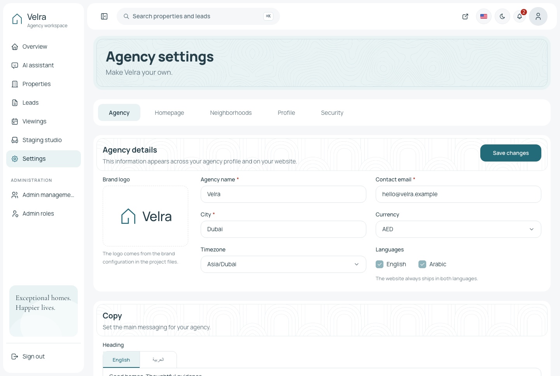
Task: Switch to the Security tab
Action: pyautogui.click(x=332, y=112)
